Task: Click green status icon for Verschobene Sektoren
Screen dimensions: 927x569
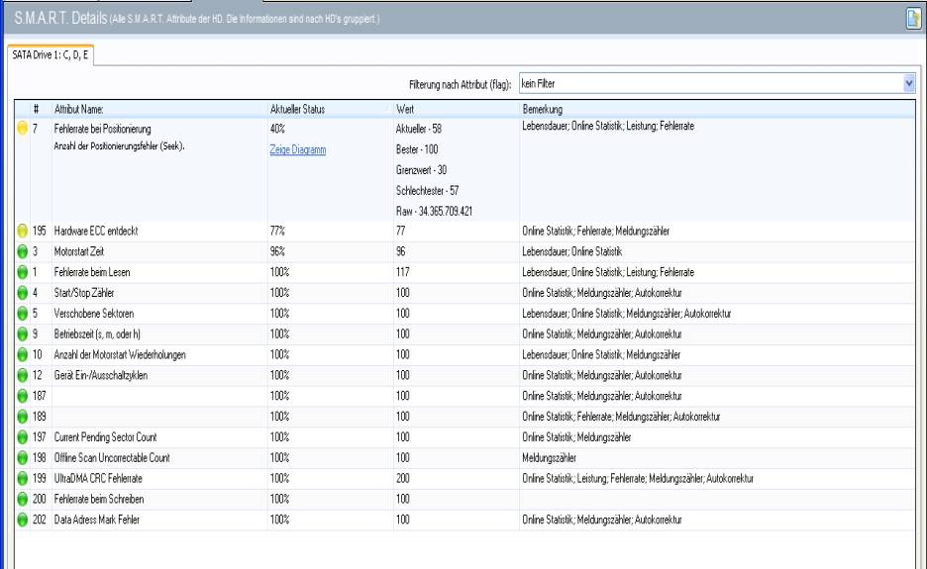Action: (x=22, y=313)
